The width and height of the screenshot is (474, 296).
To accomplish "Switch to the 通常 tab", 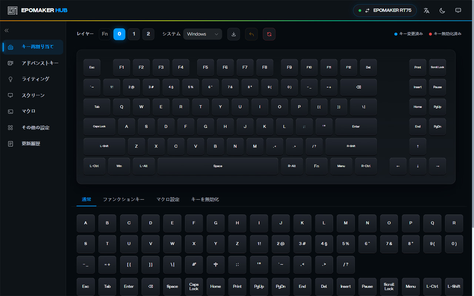I will pos(86,199).
